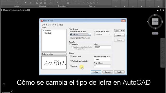Screen dimensions: 166x93
Task: Expand the Anotación ribbon panel
Action: pos(63,6)
